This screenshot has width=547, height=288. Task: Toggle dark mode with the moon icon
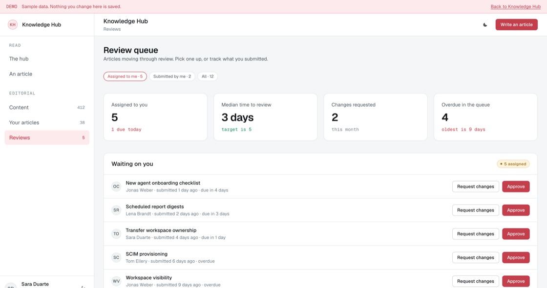pyautogui.click(x=485, y=25)
